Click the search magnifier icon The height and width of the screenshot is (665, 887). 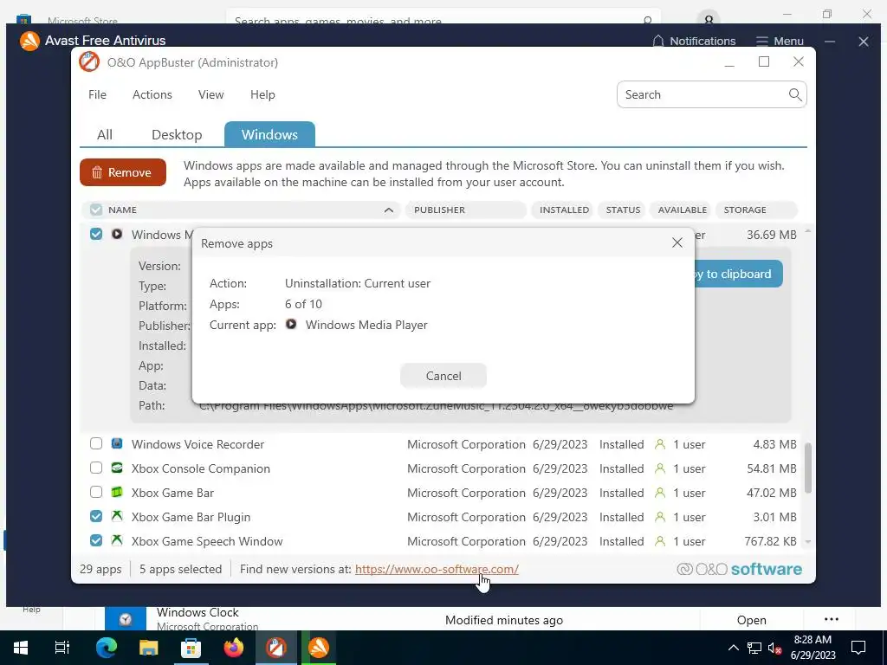tap(795, 94)
